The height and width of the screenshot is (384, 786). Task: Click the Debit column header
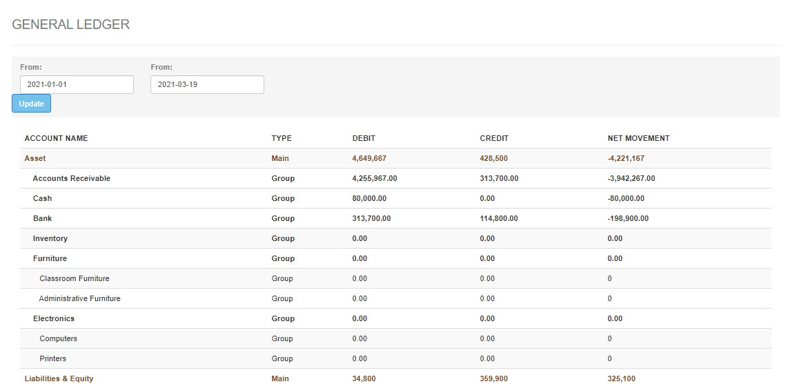coord(364,138)
